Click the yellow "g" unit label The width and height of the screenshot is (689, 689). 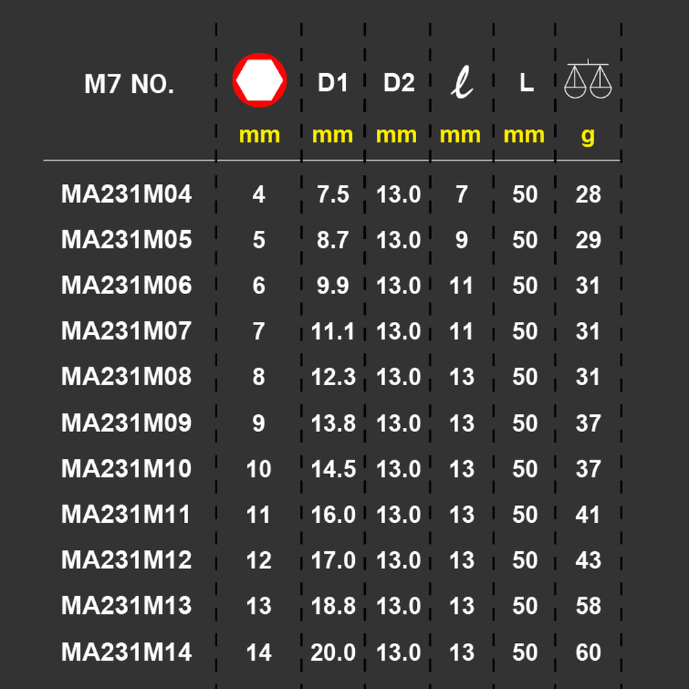click(x=588, y=136)
